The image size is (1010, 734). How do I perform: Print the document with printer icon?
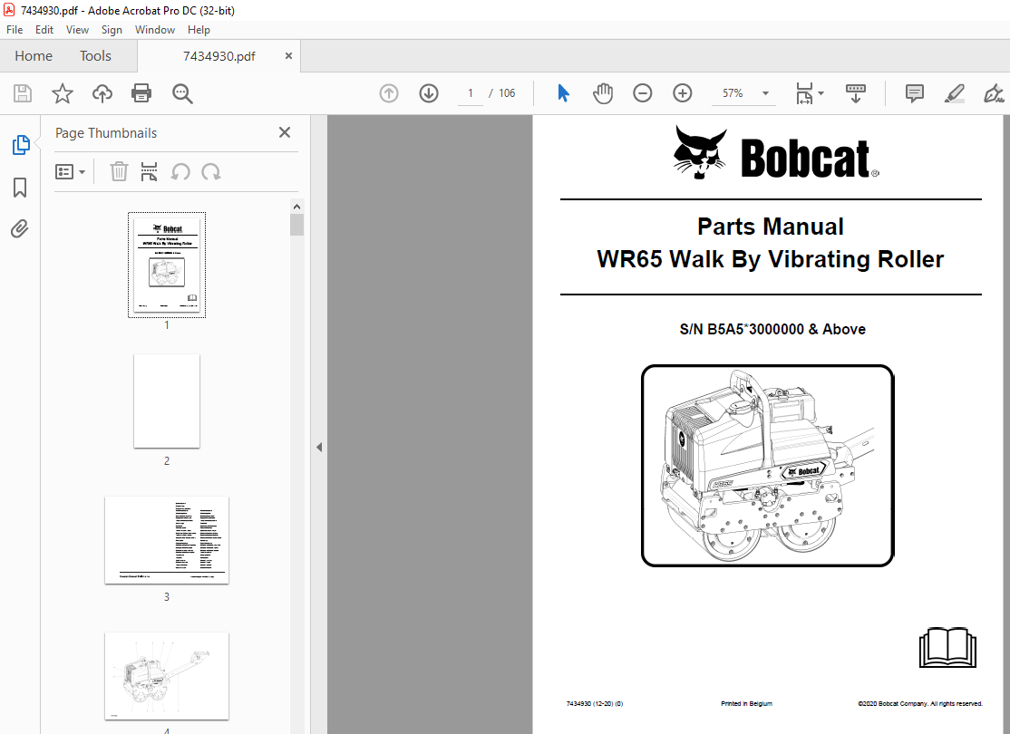(141, 93)
